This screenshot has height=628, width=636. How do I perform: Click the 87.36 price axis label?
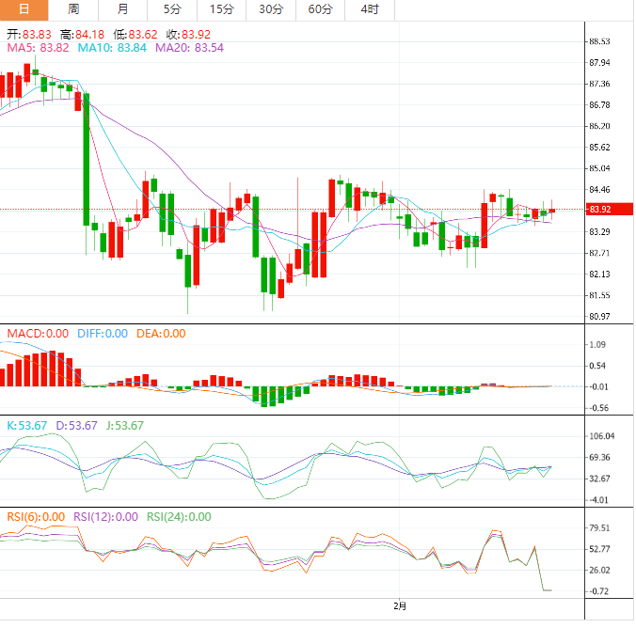pyautogui.click(x=599, y=84)
